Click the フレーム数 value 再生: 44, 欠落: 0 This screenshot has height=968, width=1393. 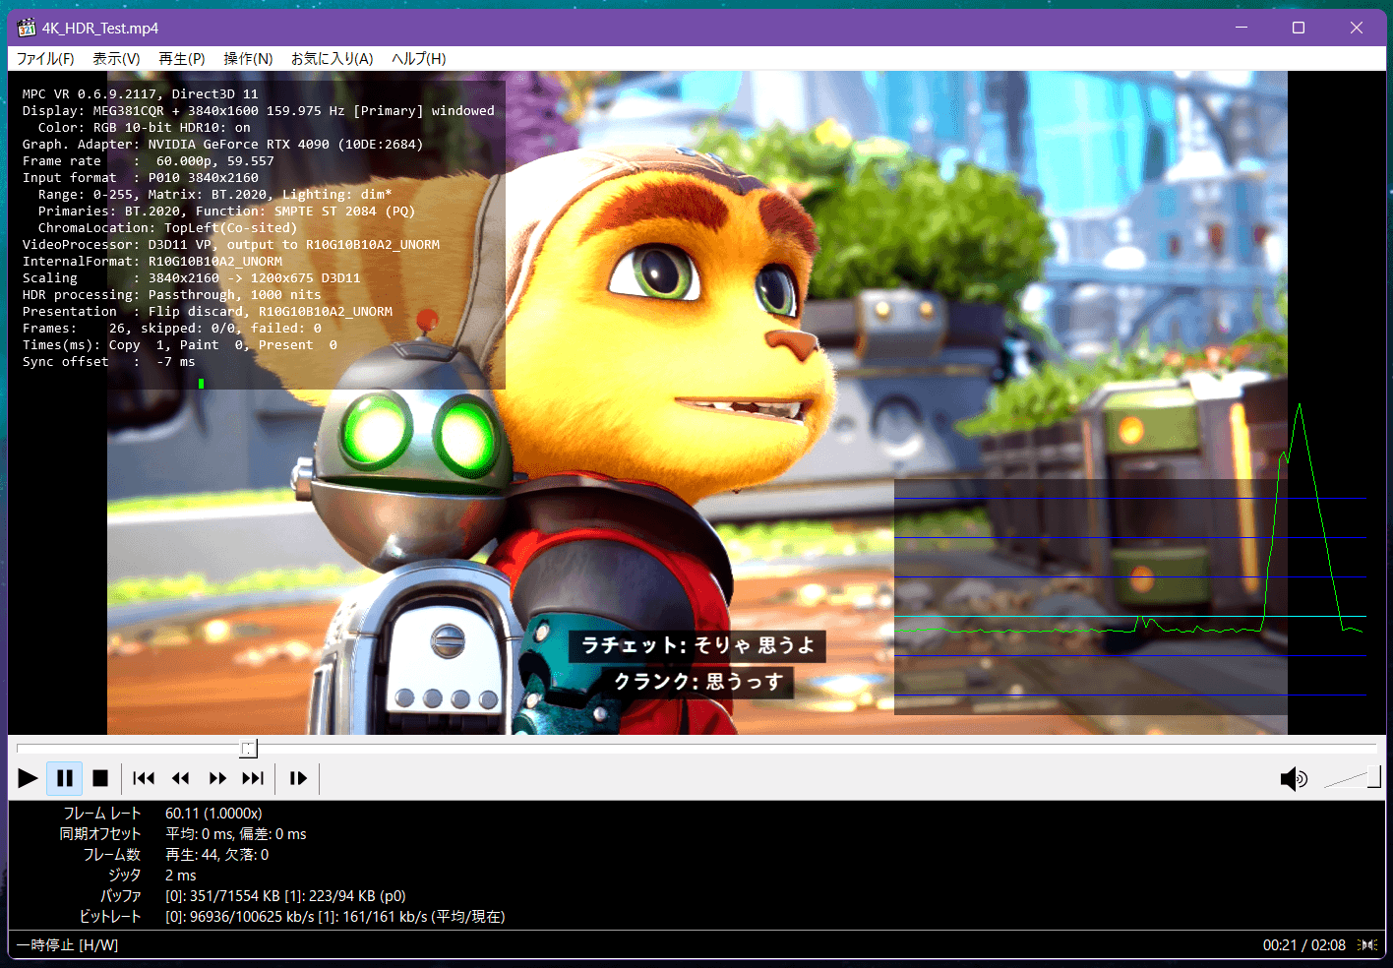point(217,855)
